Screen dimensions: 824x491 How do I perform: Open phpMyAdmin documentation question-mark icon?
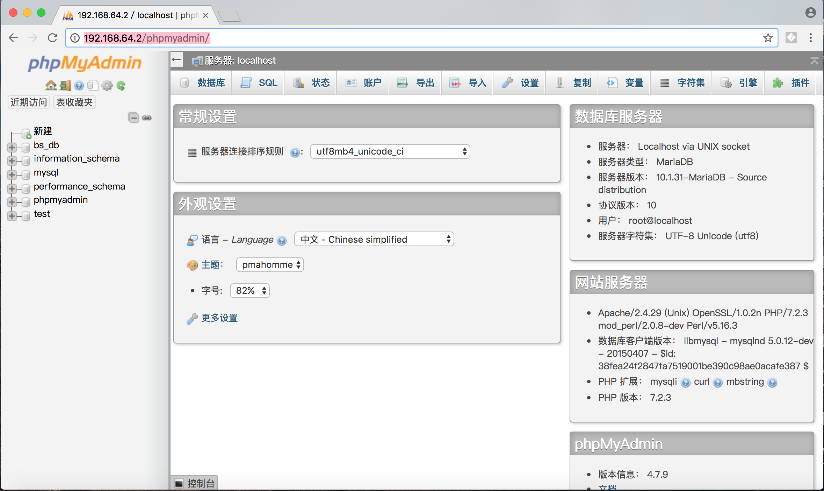(79, 85)
